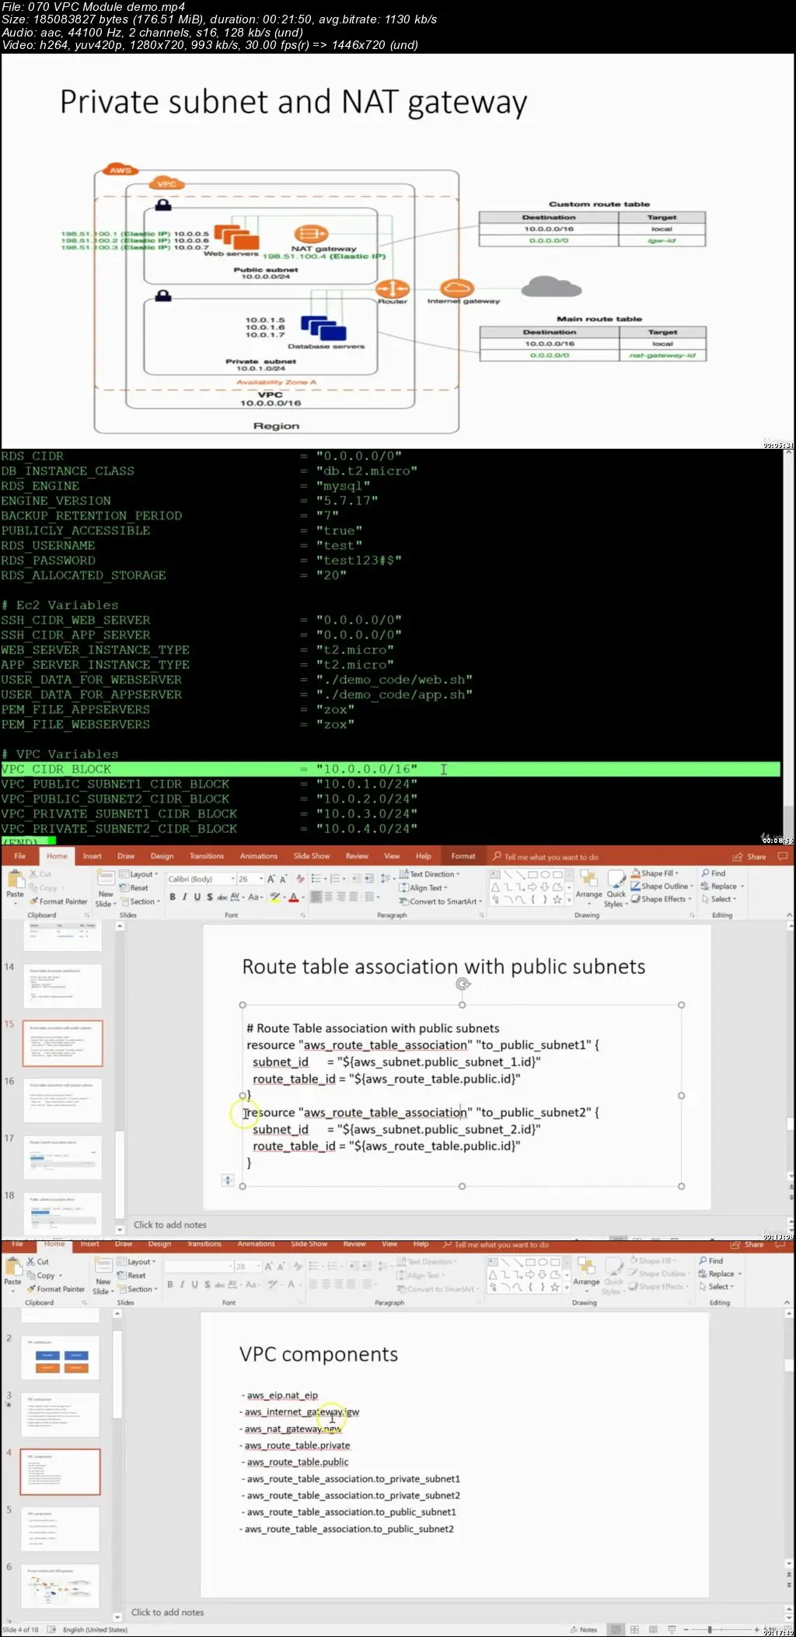
Task: Toggle Underline in the Route table association window
Action: (197, 897)
